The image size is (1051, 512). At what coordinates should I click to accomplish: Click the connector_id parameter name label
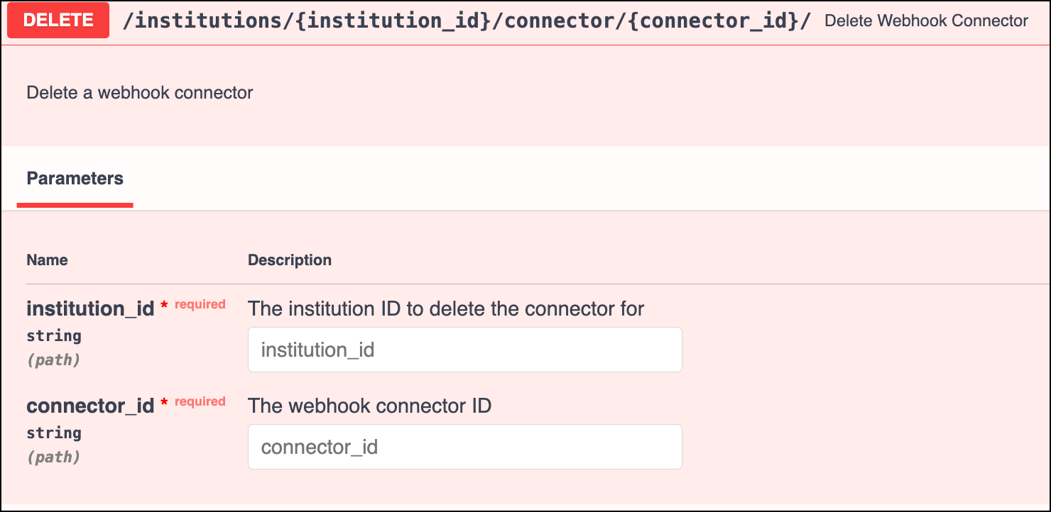[x=90, y=406]
